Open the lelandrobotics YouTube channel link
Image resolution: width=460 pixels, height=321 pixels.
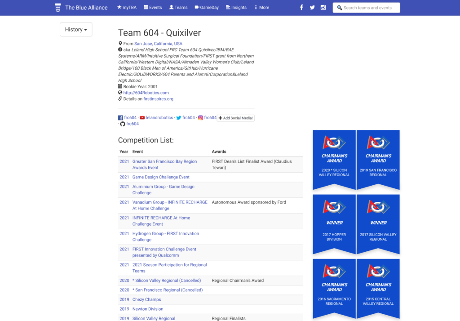click(159, 118)
